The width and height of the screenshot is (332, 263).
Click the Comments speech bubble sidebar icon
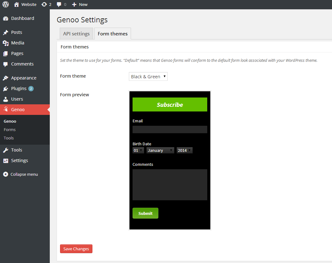point(6,64)
